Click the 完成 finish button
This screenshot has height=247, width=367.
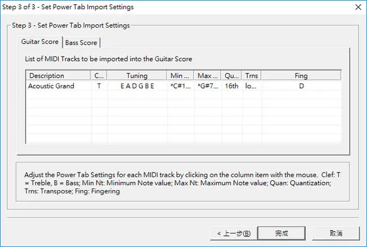[281, 233]
